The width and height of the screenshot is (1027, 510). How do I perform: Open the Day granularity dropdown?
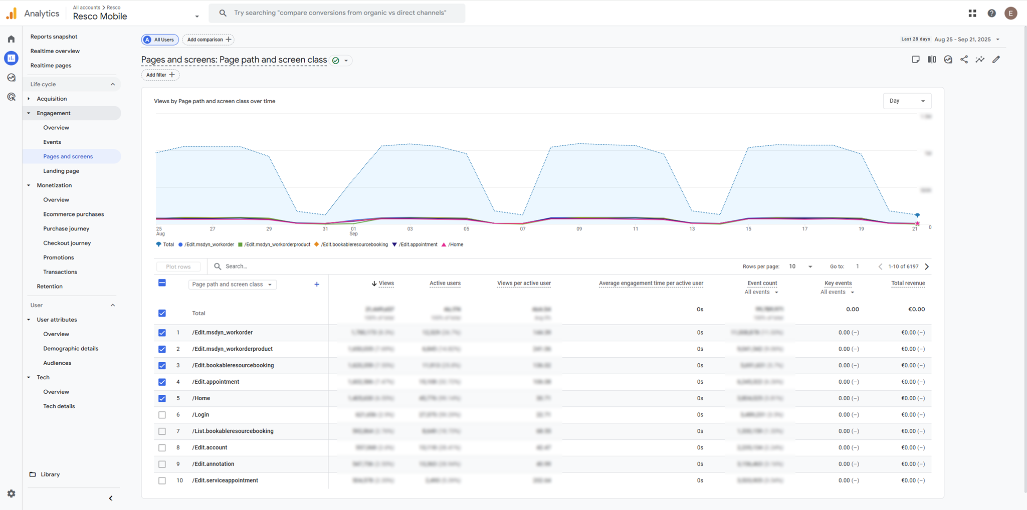pyautogui.click(x=907, y=101)
